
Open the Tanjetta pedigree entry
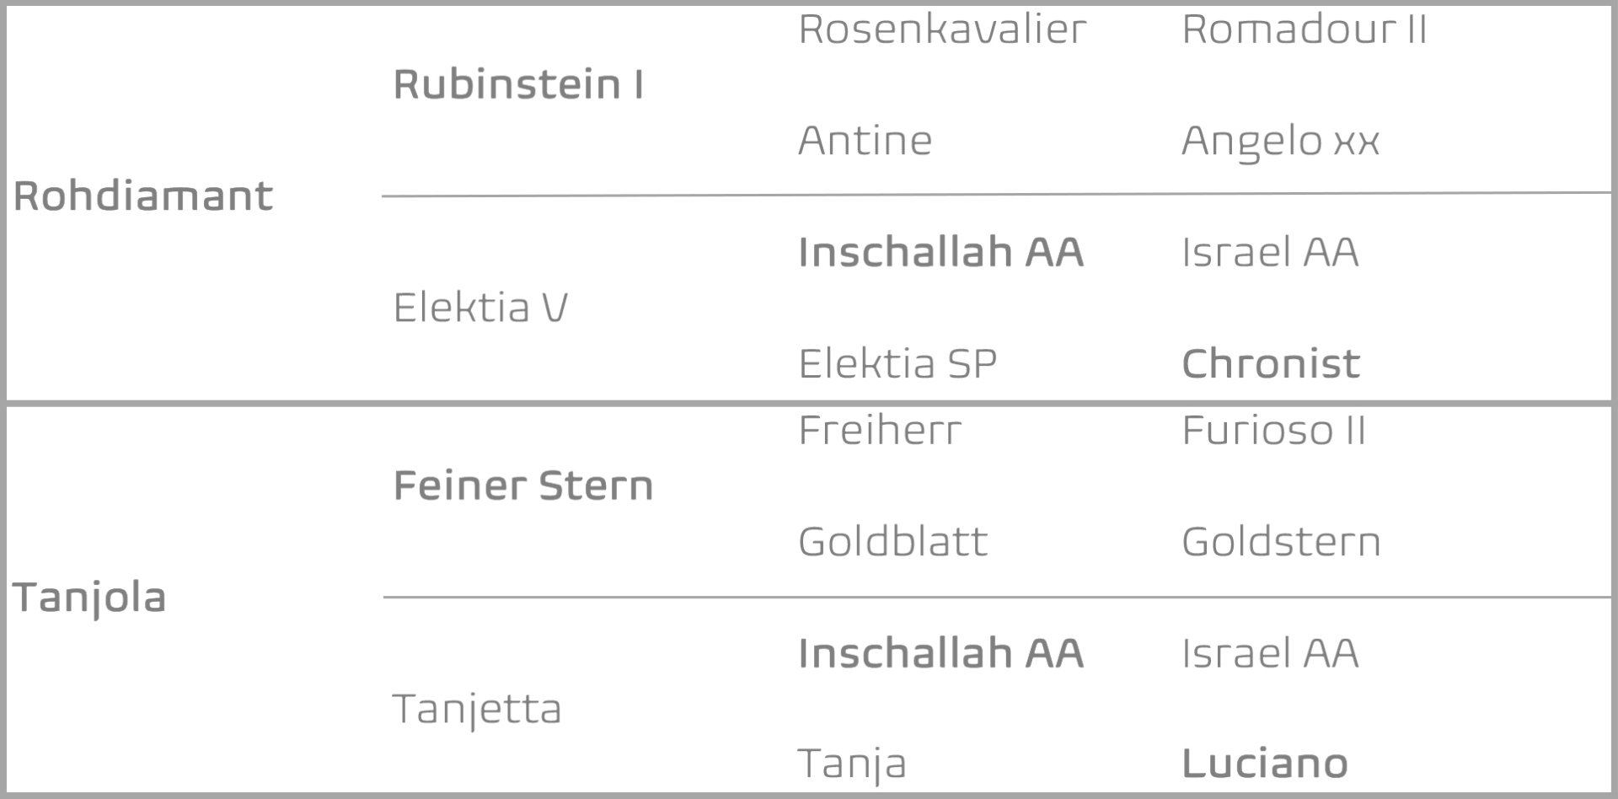(x=477, y=710)
